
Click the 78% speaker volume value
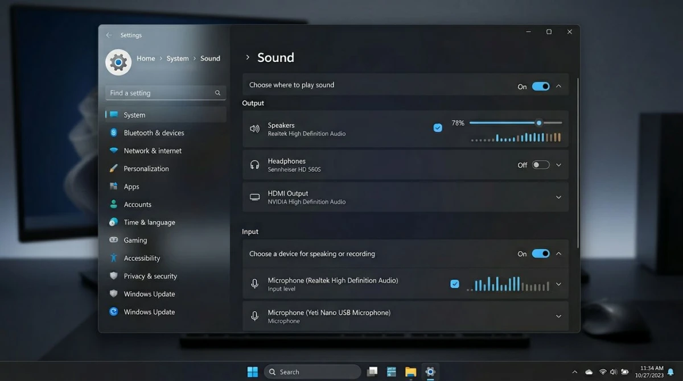(458, 123)
